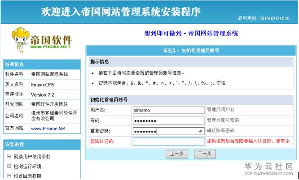Screen dimensions: 299x180
Task: Click the red 登陆认证码: label
Action: 102,141
